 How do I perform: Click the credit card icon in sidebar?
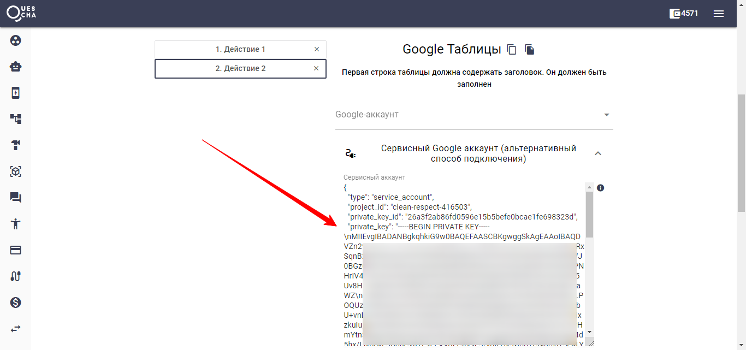(15, 250)
